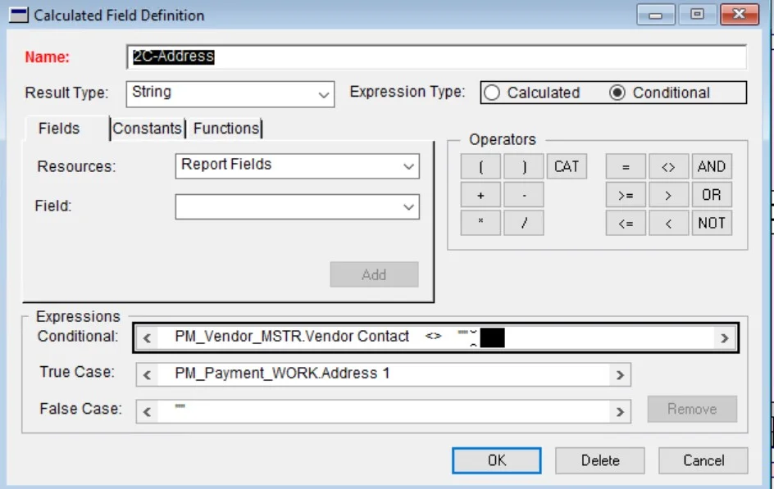
Task: Open the Result Type dropdown
Action: tap(230, 94)
